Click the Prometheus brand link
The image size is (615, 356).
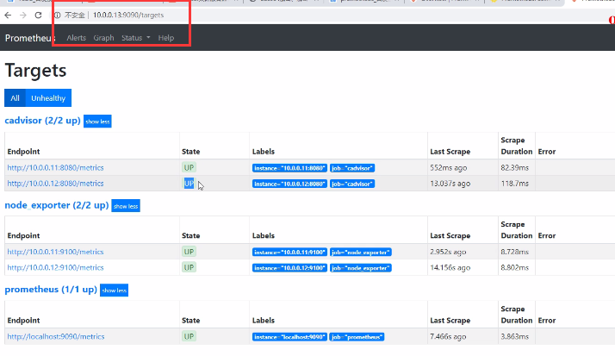coord(30,38)
